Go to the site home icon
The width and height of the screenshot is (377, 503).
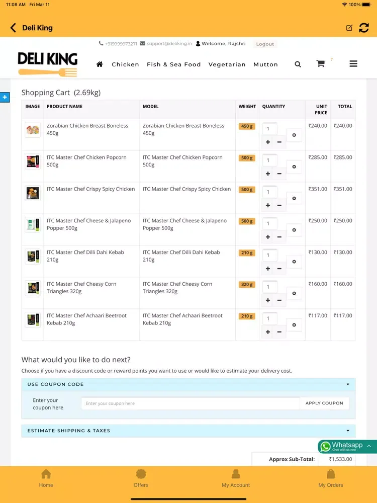100,64
